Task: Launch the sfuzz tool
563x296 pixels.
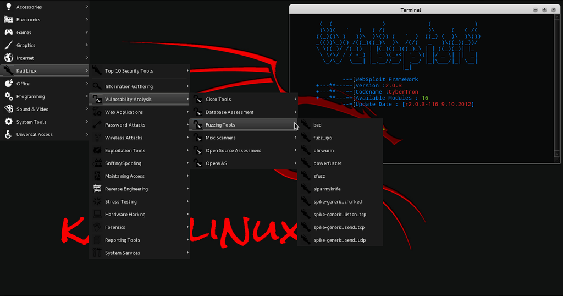Action: coord(340,176)
